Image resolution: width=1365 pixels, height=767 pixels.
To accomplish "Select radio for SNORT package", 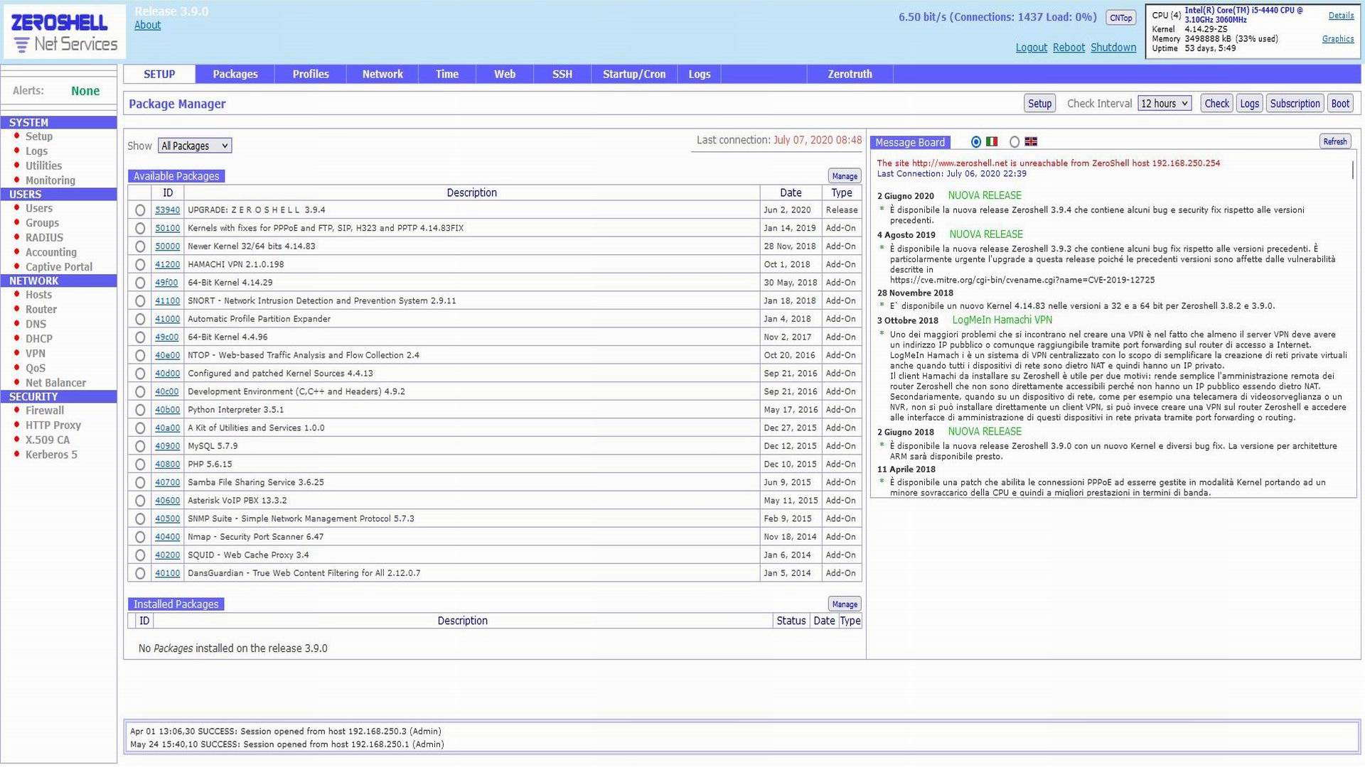I will coord(140,301).
